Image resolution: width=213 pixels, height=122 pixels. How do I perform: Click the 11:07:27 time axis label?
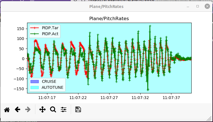[x=109, y=98]
